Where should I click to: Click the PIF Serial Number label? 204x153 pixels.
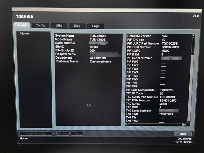click(x=139, y=58)
